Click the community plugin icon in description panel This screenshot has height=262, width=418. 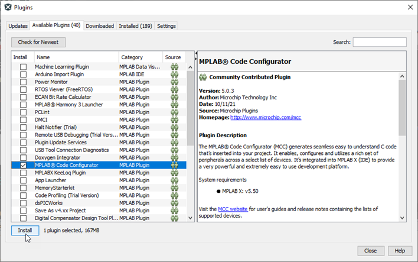click(x=203, y=77)
